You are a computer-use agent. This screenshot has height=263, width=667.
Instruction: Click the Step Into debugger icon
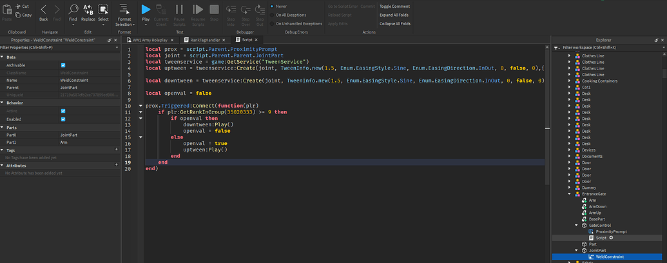tap(231, 10)
